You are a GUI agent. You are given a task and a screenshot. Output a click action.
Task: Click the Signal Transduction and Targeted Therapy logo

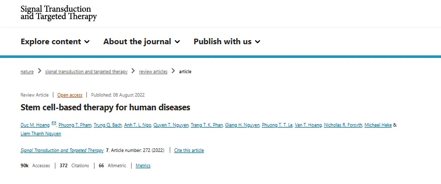coord(58,13)
